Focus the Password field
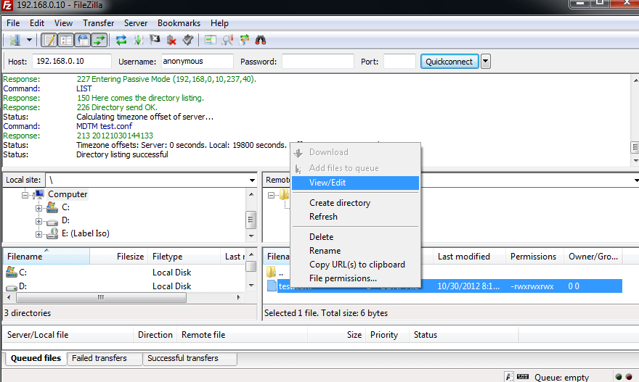The image size is (639, 382). click(318, 62)
